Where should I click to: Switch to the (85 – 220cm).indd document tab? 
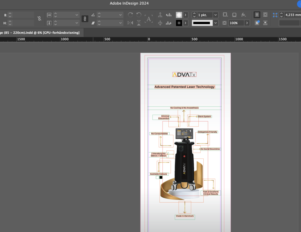coord(40,33)
